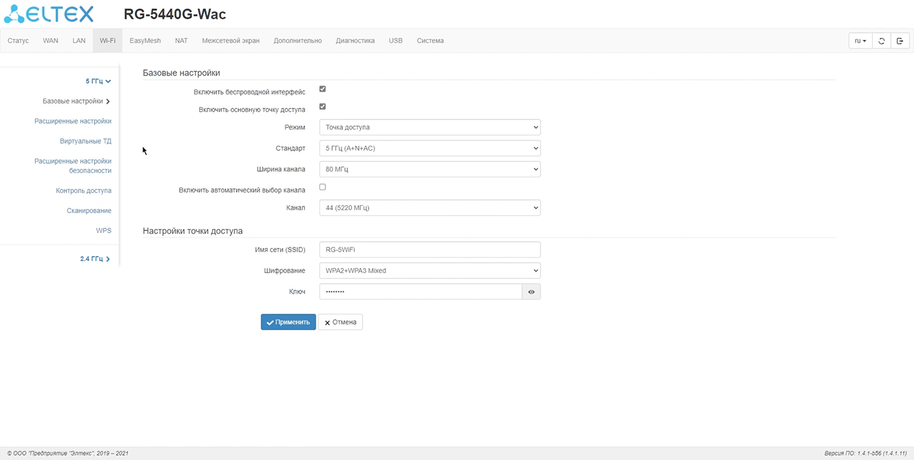Viewport: 914px width, 460px height.
Task: Click the Отмена cancel button
Action: 340,322
